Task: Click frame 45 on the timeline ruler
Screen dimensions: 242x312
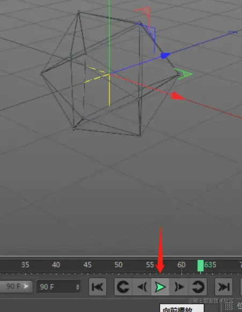Action: click(87, 265)
